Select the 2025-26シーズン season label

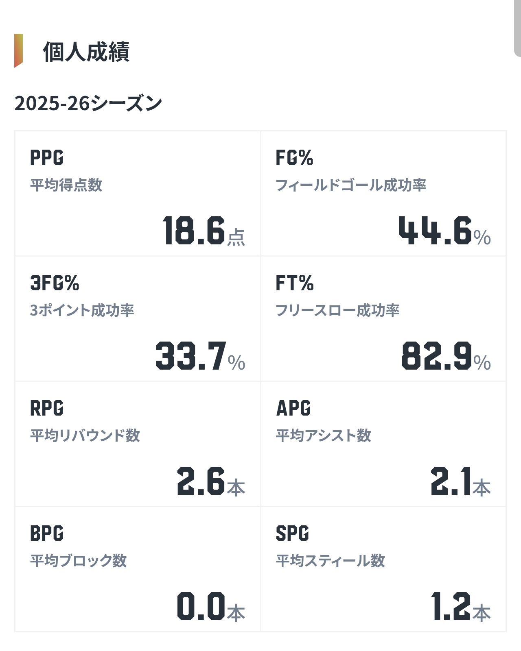pyautogui.click(x=88, y=103)
